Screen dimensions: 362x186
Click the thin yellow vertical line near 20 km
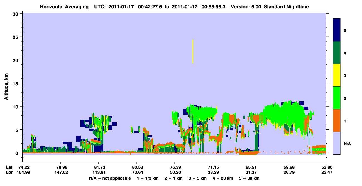tap(193, 51)
